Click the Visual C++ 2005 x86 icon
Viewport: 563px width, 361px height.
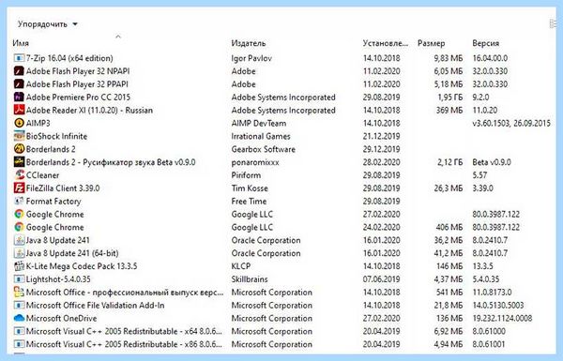click(19, 344)
